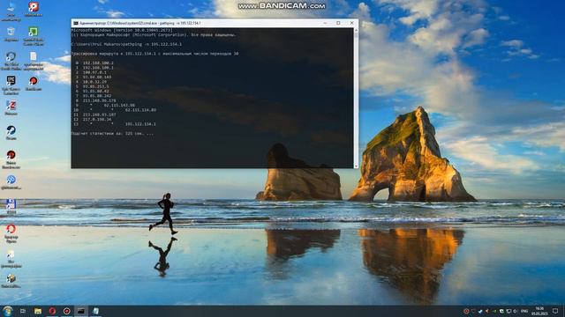This screenshot has width=565, height=317.
Task: Click hop 0 address 192.168.100.2
Action: click(x=98, y=63)
